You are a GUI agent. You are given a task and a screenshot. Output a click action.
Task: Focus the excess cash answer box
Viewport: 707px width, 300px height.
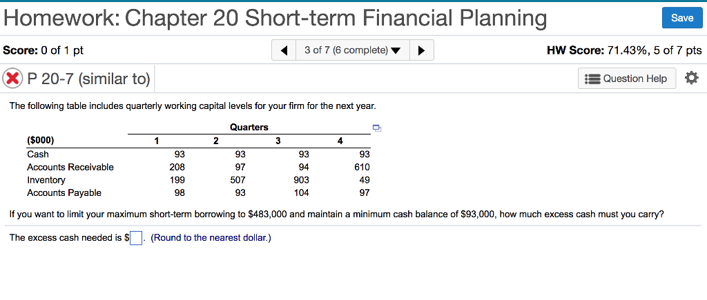136,237
